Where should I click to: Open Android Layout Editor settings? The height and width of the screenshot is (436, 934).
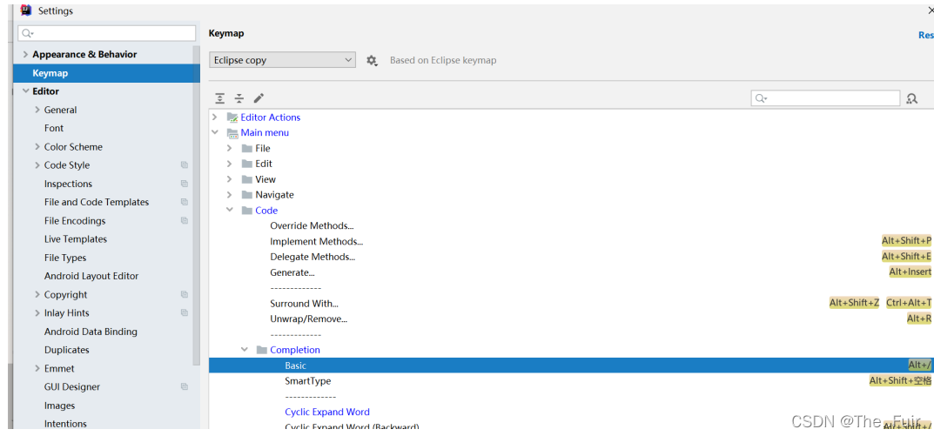coord(91,276)
